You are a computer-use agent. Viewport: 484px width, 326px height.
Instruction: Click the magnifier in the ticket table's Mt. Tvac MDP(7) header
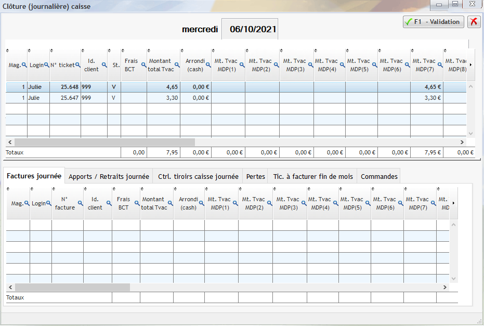click(439, 64)
